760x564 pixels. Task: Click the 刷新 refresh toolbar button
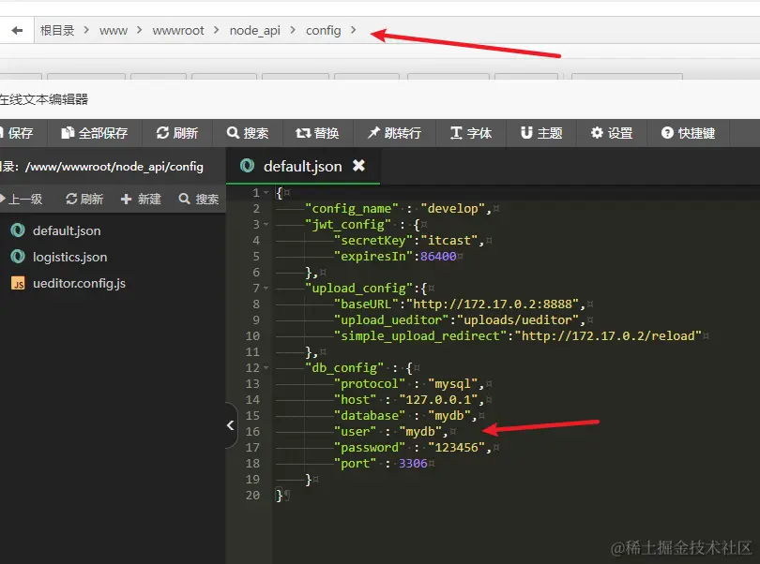[177, 133]
